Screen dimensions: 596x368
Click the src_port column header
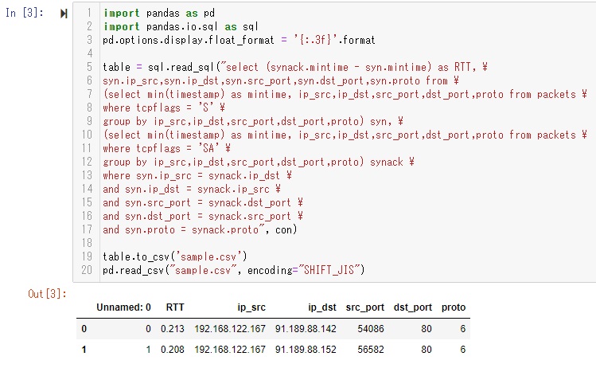pyautogui.click(x=365, y=307)
